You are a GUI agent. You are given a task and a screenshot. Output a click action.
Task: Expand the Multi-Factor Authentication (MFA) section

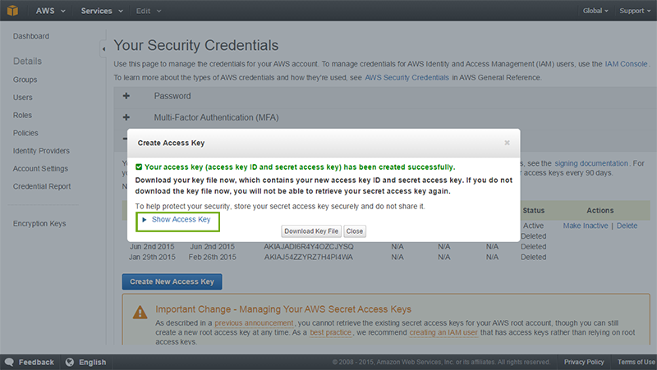point(126,117)
